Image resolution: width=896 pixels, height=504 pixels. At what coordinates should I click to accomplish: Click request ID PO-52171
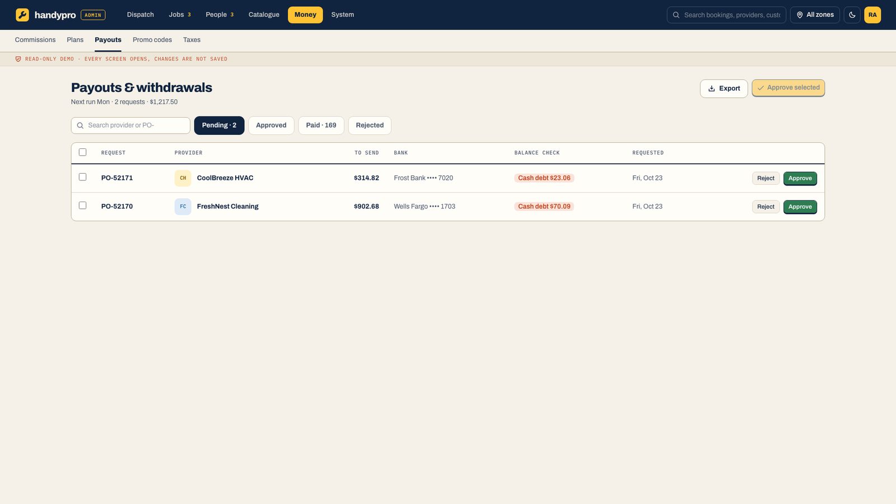117,178
